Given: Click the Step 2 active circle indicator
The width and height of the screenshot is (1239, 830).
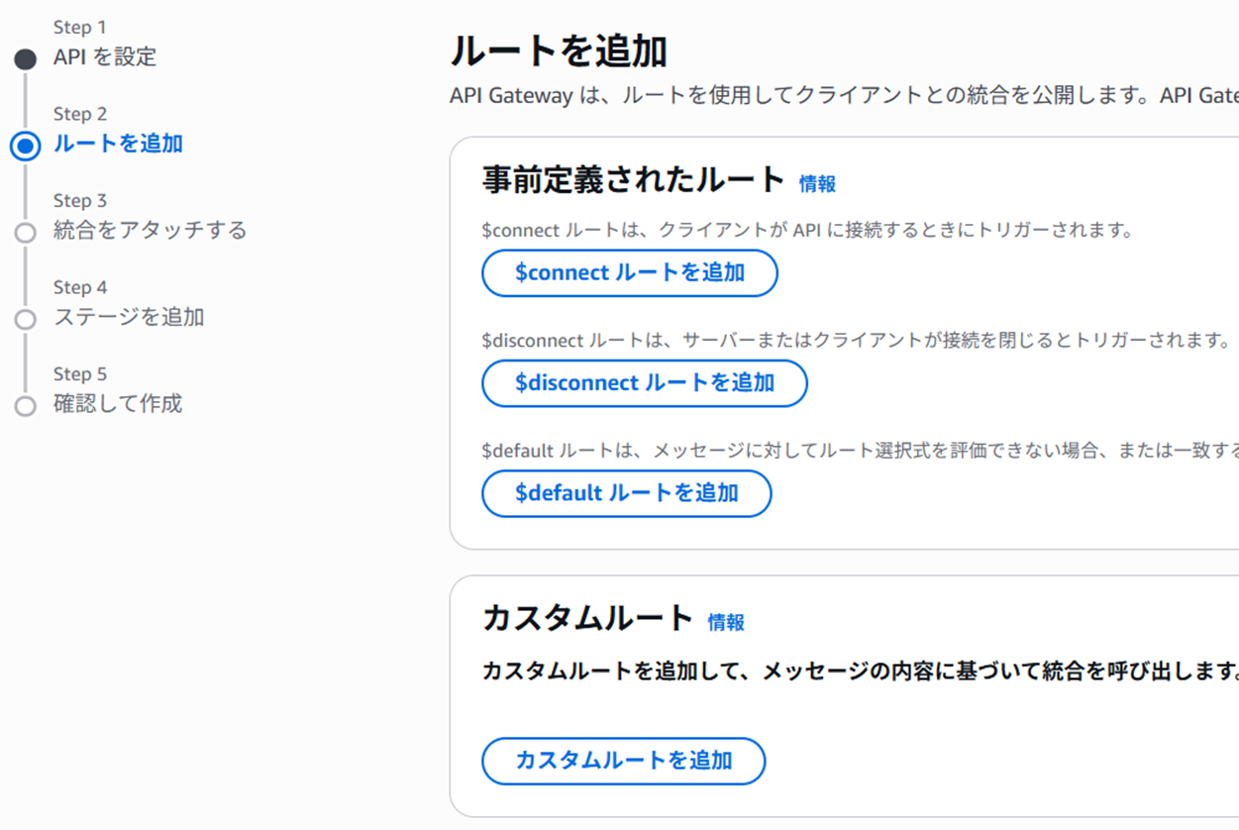Looking at the screenshot, I should 25,147.
